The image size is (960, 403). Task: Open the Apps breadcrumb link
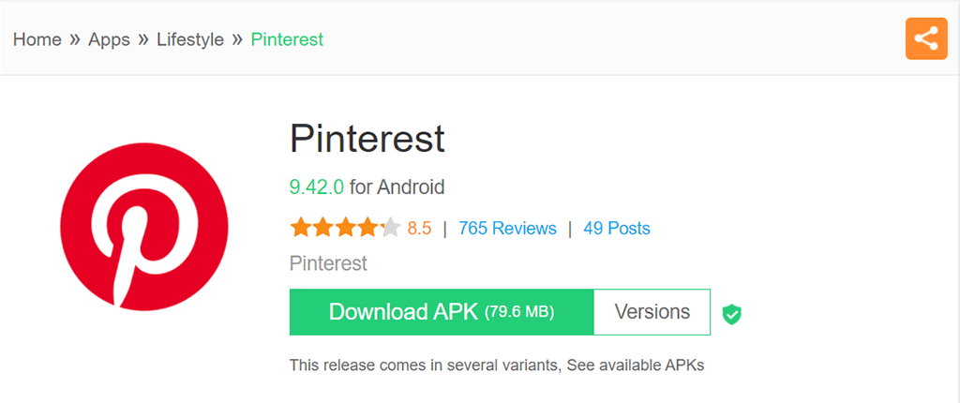109,39
